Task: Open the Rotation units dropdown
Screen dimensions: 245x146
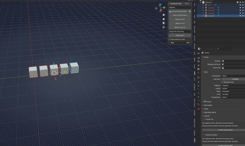Action: [233, 86]
